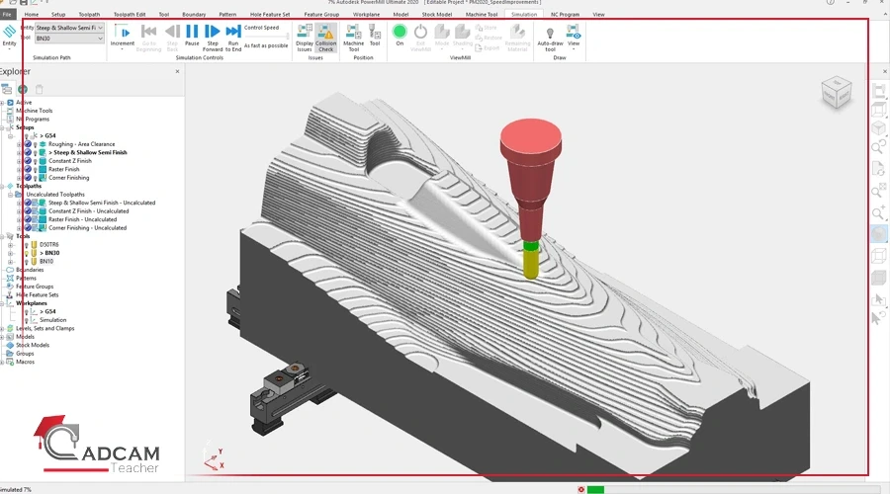Open the Tool dropdown showing BN30
890x494 pixels.
(69, 38)
